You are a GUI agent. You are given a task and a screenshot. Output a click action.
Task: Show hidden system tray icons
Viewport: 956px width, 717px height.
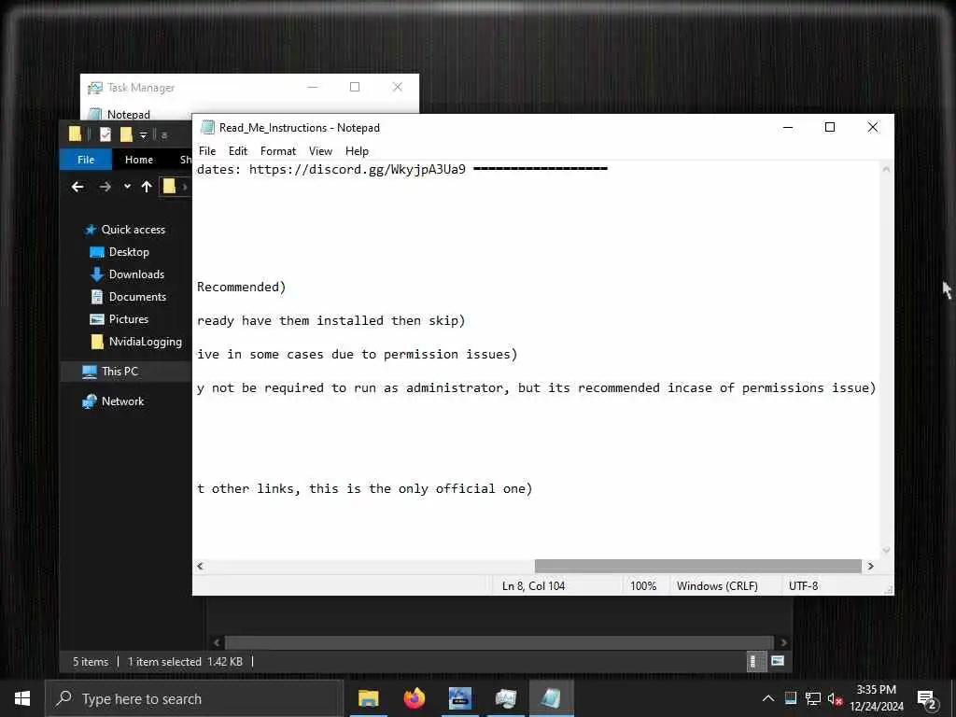(768, 698)
